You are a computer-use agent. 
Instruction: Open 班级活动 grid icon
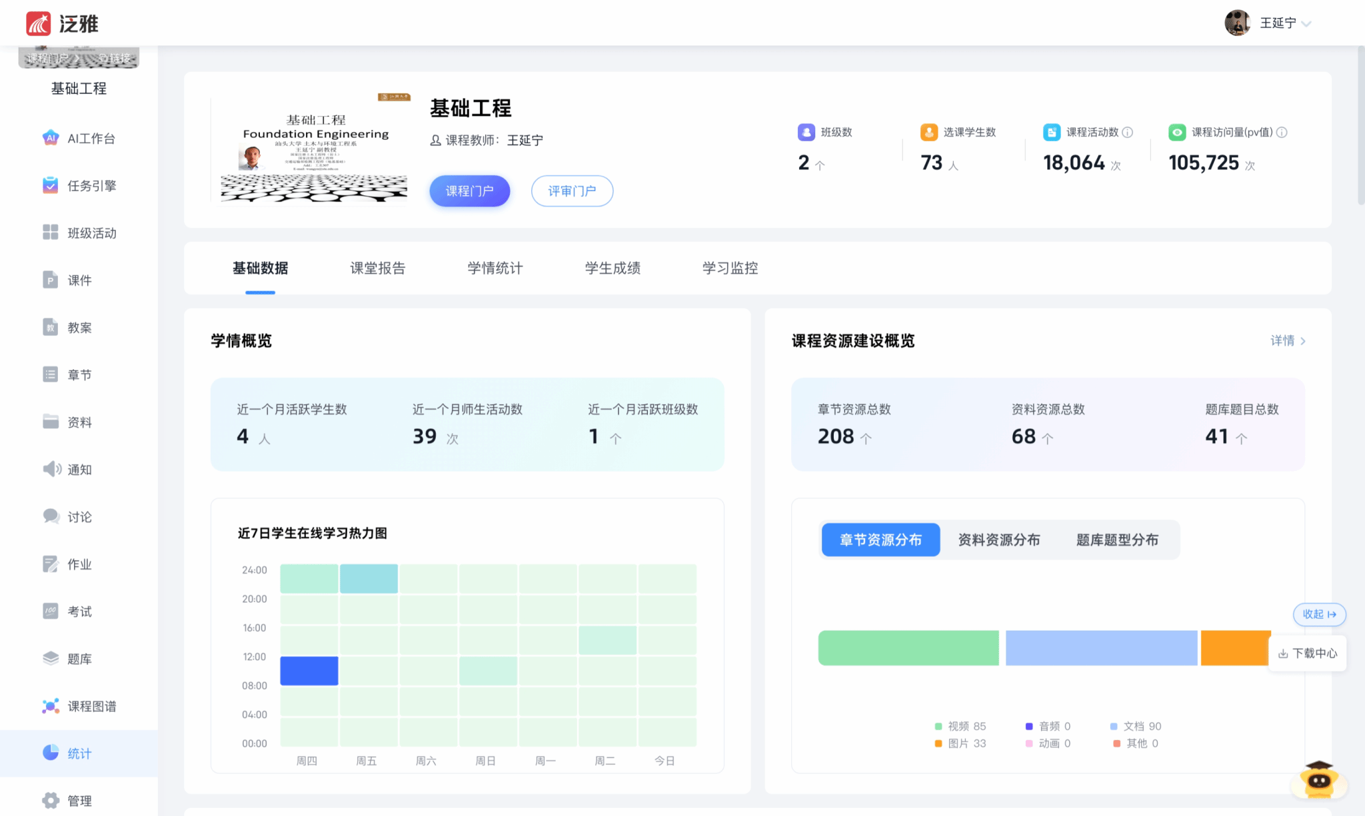click(51, 232)
